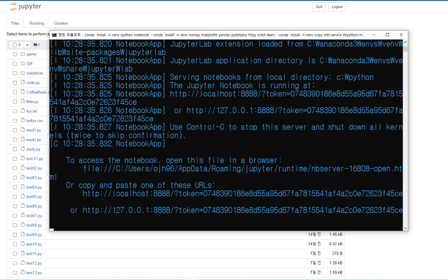Click the test10.py file icon
This screenshot has height=280, width=448.
click(23, 244)
